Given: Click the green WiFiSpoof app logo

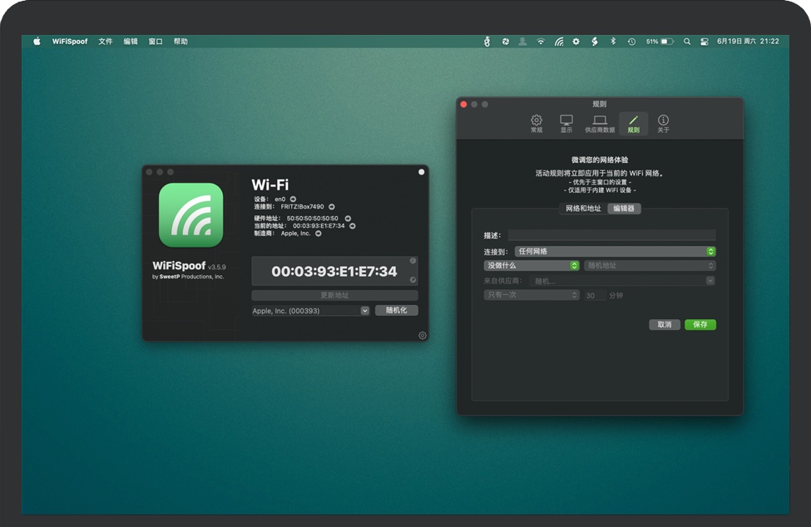Looking at the screenshot, I should [x=190, y=214].
